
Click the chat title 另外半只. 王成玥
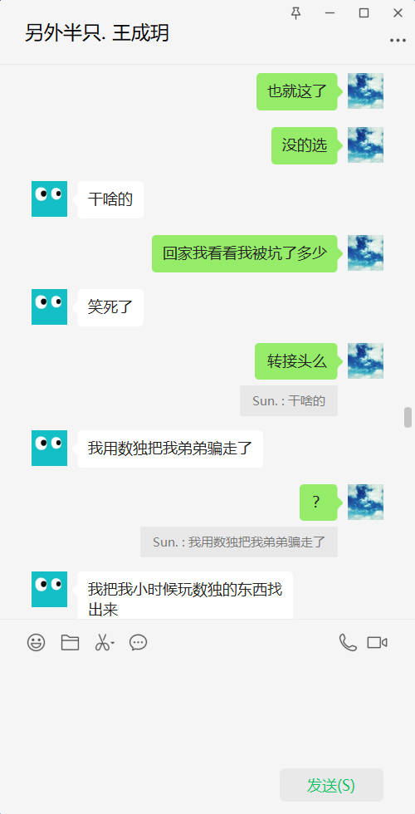(97, 33)
